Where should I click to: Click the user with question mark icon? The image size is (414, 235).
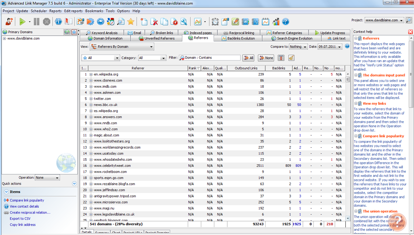point(9,22)
